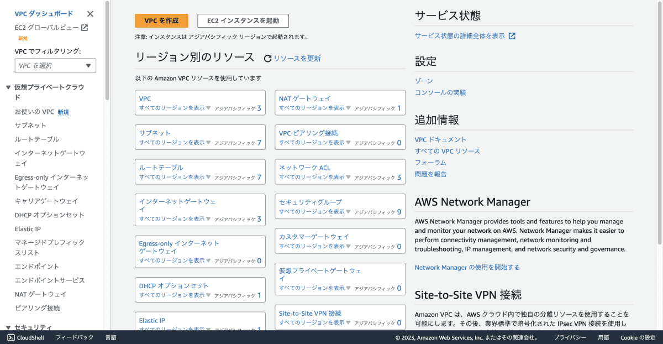Click the count 9 in セキュリティグループ card
Viewport: 663px width, 344px height.
click(399, 212)
